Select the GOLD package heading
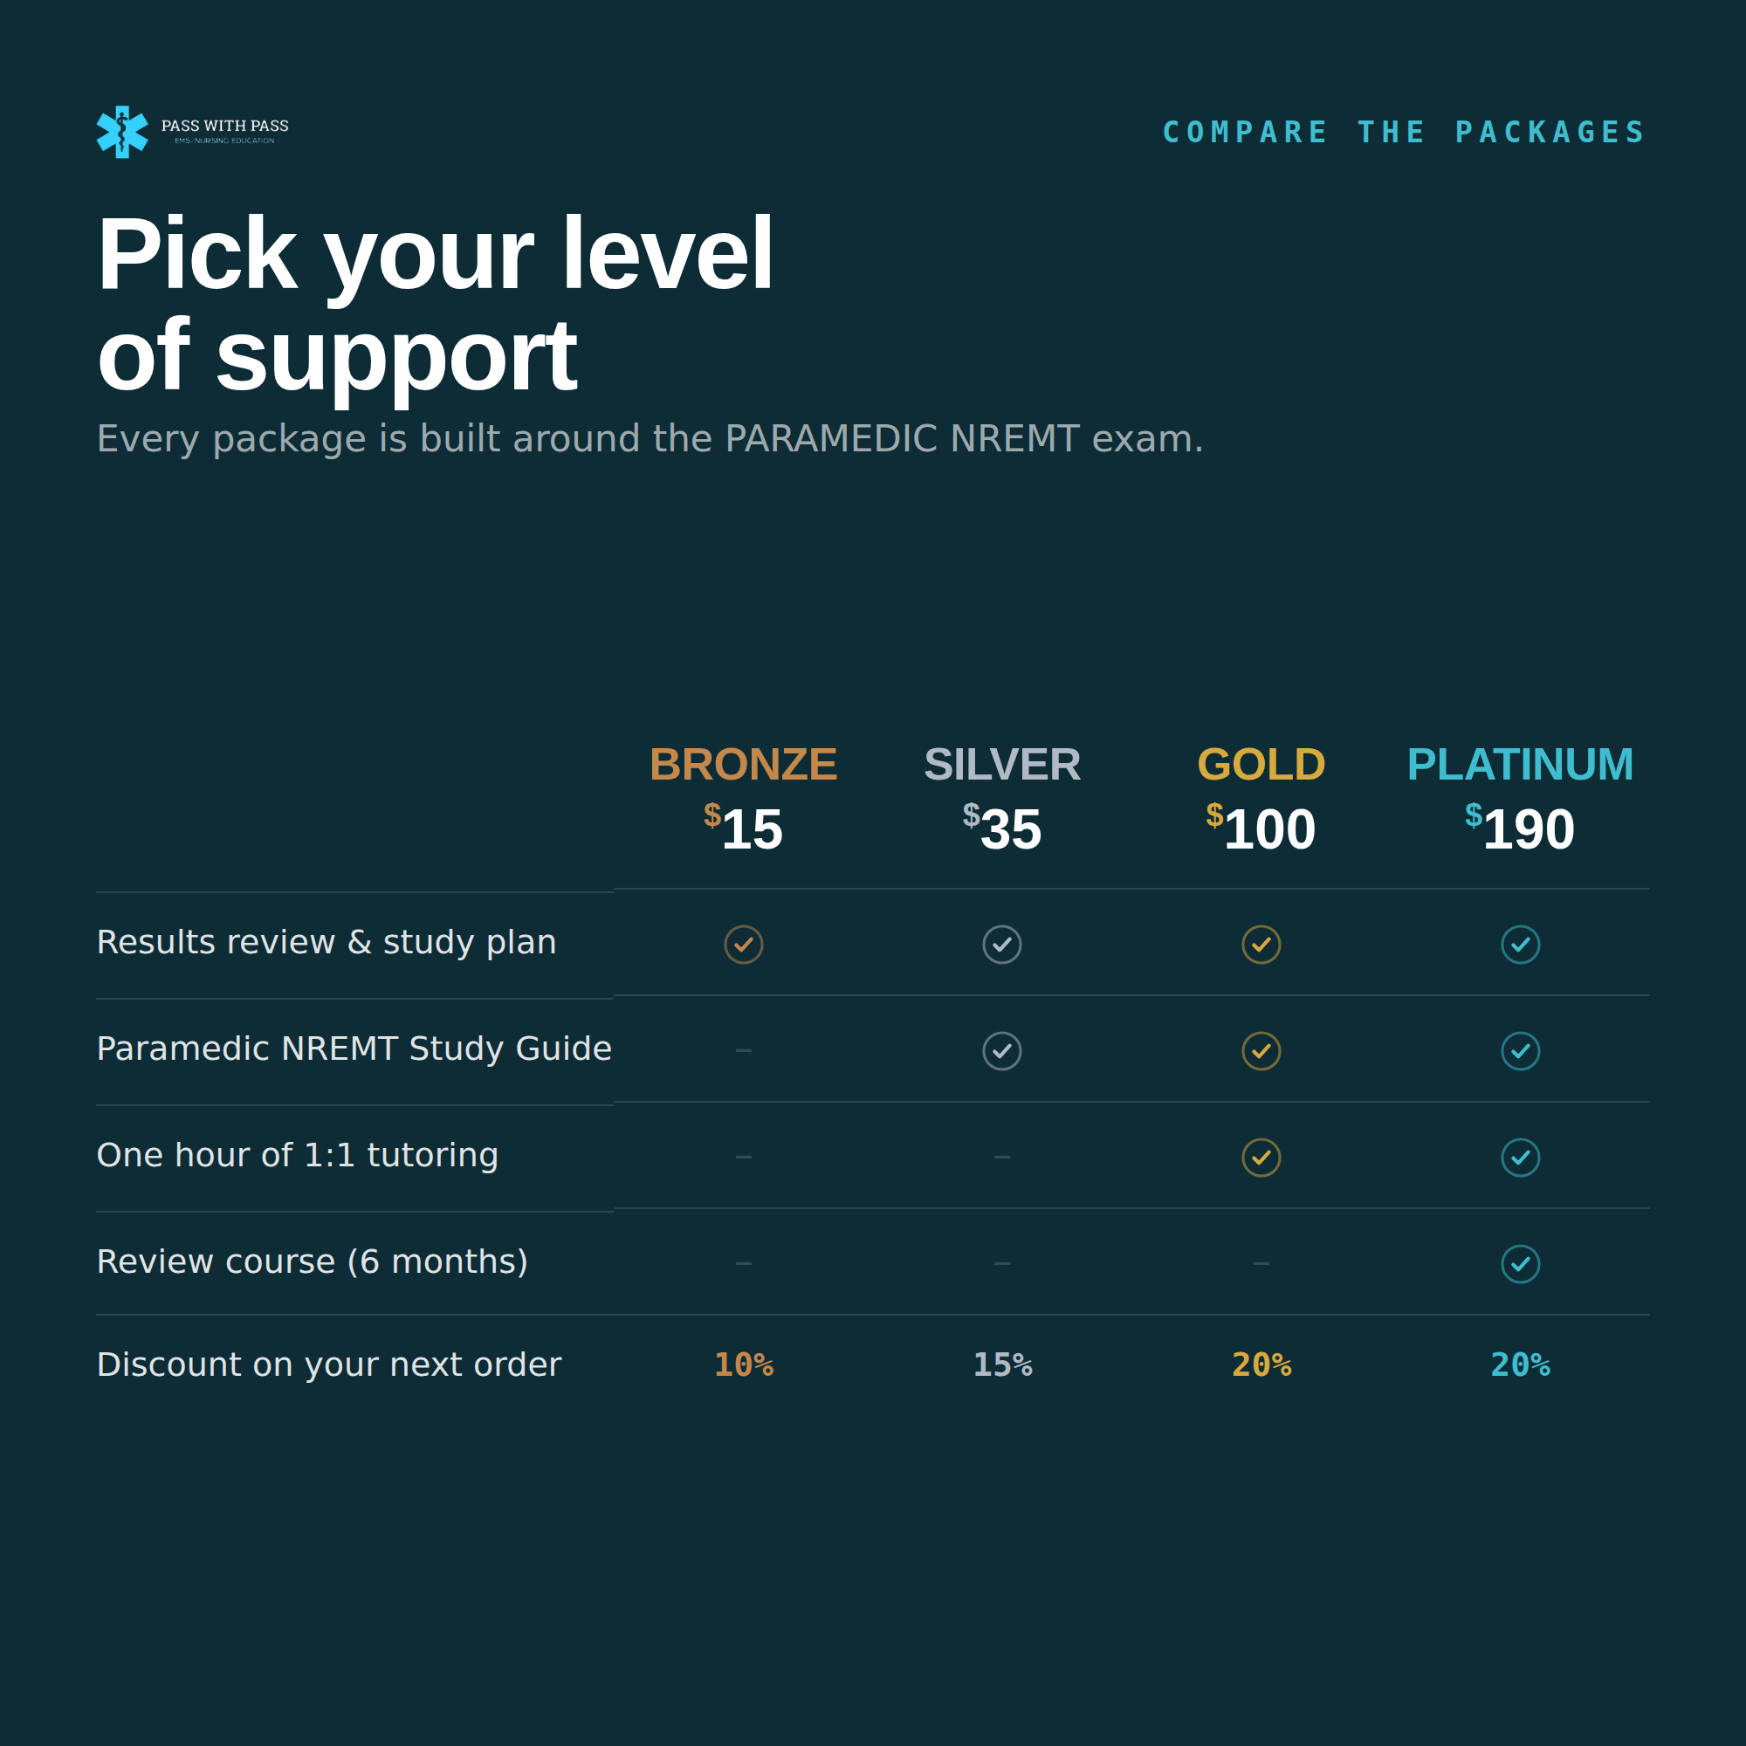This screenshot has width=1746, height=1746. (x=1261, y=765)
